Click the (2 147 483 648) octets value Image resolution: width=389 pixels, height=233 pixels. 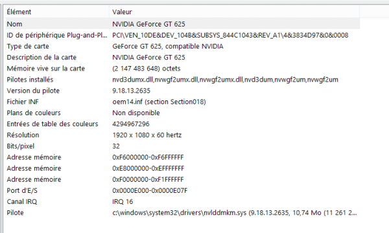(147, 69)
